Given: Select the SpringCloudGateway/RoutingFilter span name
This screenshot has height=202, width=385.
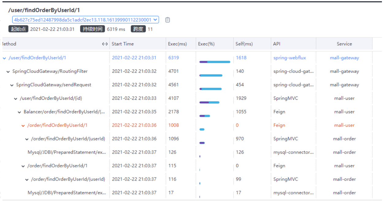Looking at the screenshot, I should pyautogui.click(x=50, y=71).
